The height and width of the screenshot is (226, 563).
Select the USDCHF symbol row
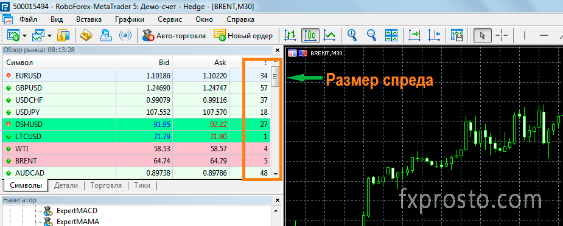(x=137, y=100)
